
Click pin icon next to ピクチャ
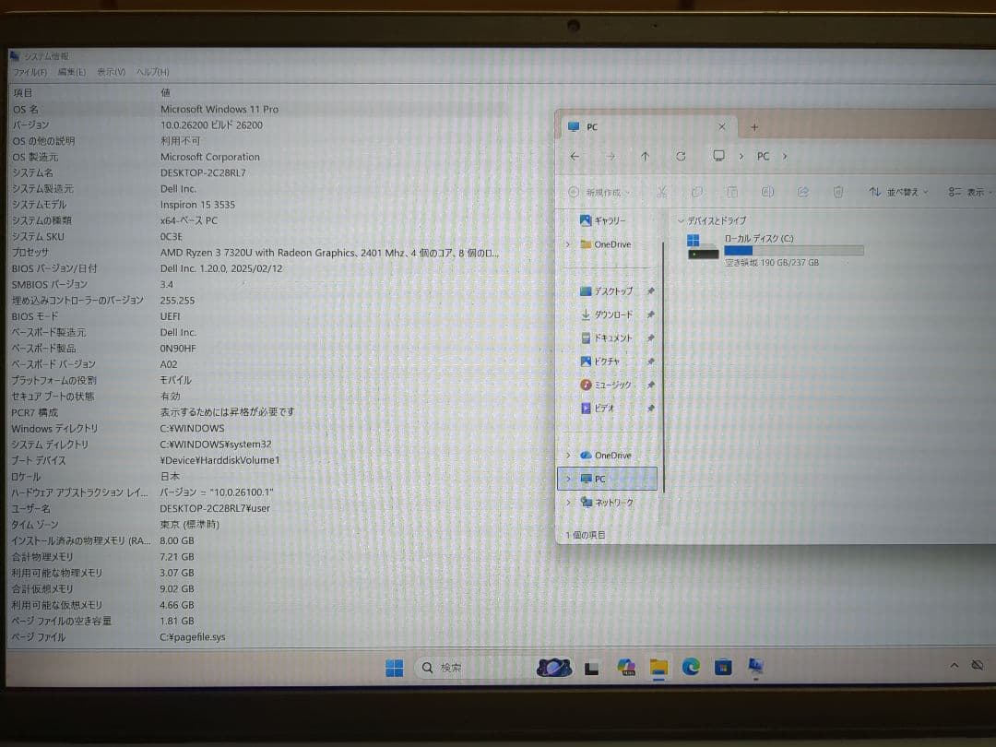[650, 362]
